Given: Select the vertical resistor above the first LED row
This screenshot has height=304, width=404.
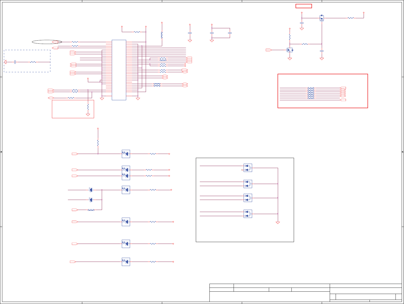Looking at the screenshot, I should pyautogui.click(x=98, y=143).
